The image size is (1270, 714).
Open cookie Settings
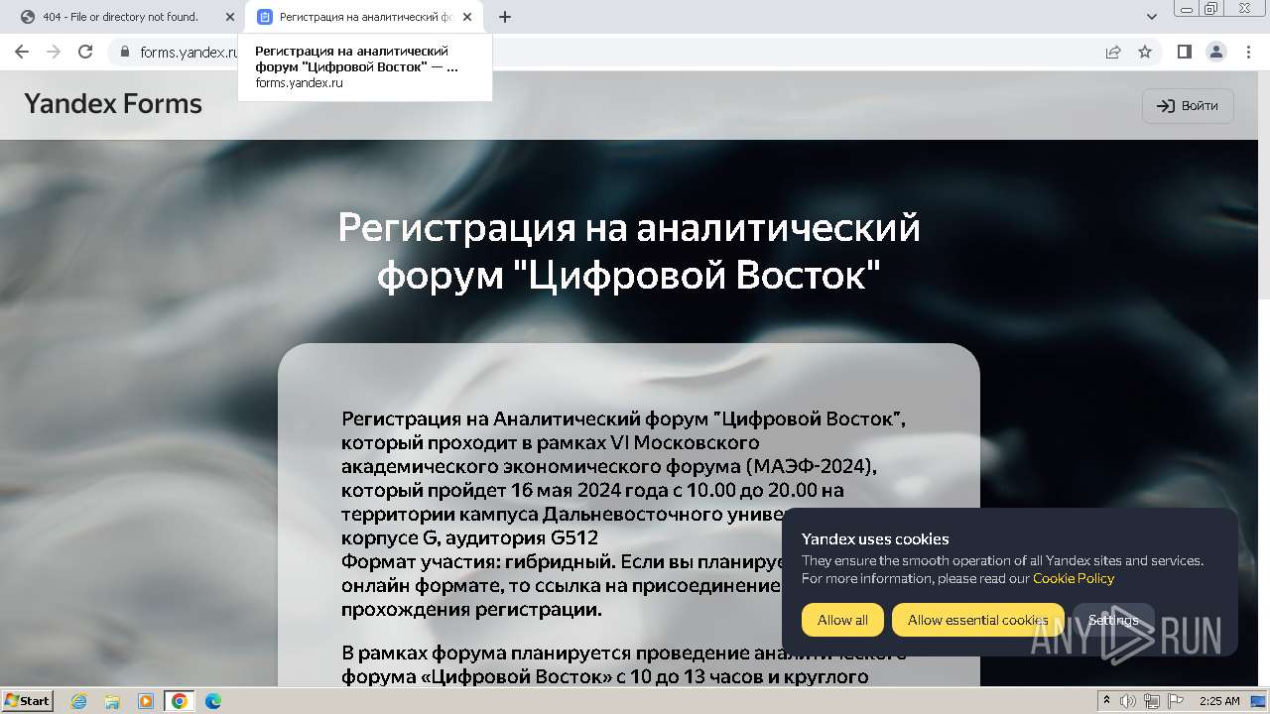click(1113, 620)
